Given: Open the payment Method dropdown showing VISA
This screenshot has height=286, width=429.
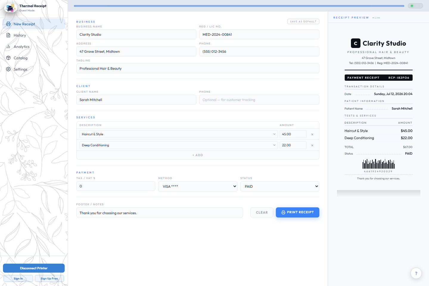Looking at the screenshot, I should click(198, 186).
